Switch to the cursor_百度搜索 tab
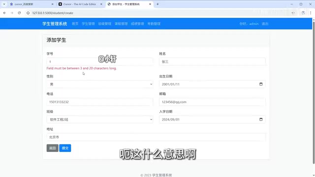The width and height of the screenshot is (315, 177). (x=31, y=4)
